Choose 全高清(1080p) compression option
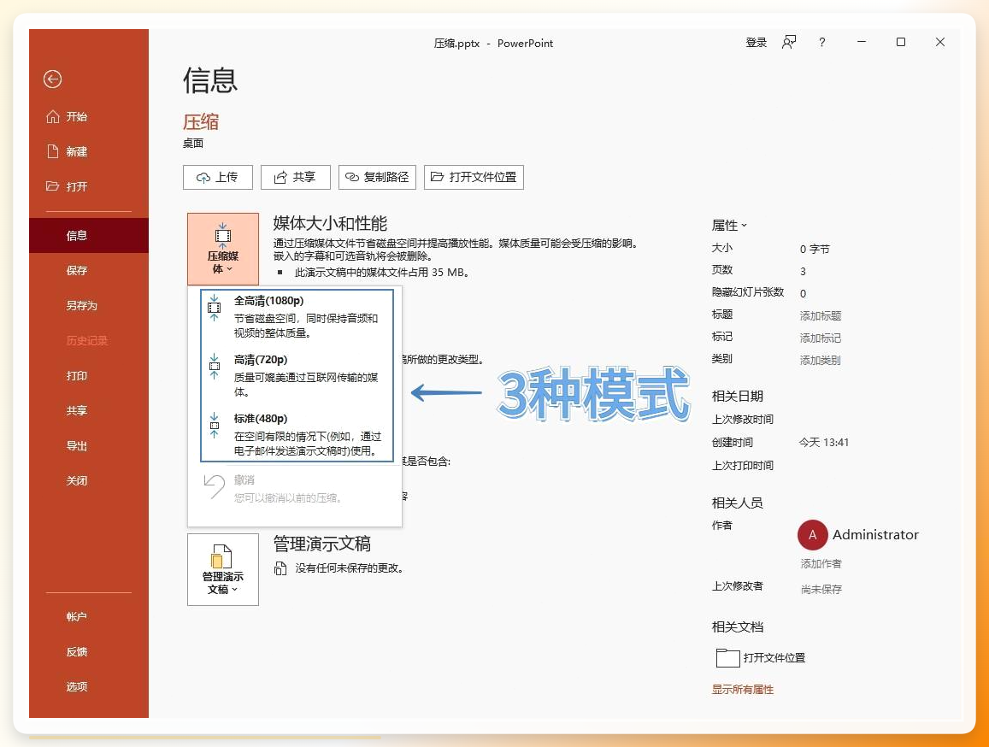Screen dimensions: 989x747 pos(297,316)
